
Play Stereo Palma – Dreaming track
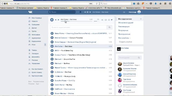tap(52, 33)
